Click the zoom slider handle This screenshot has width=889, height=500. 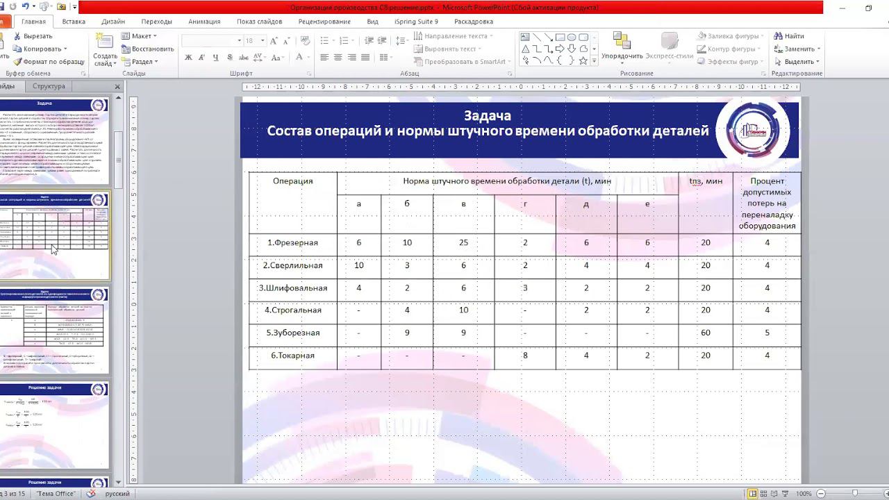point(855,494)
